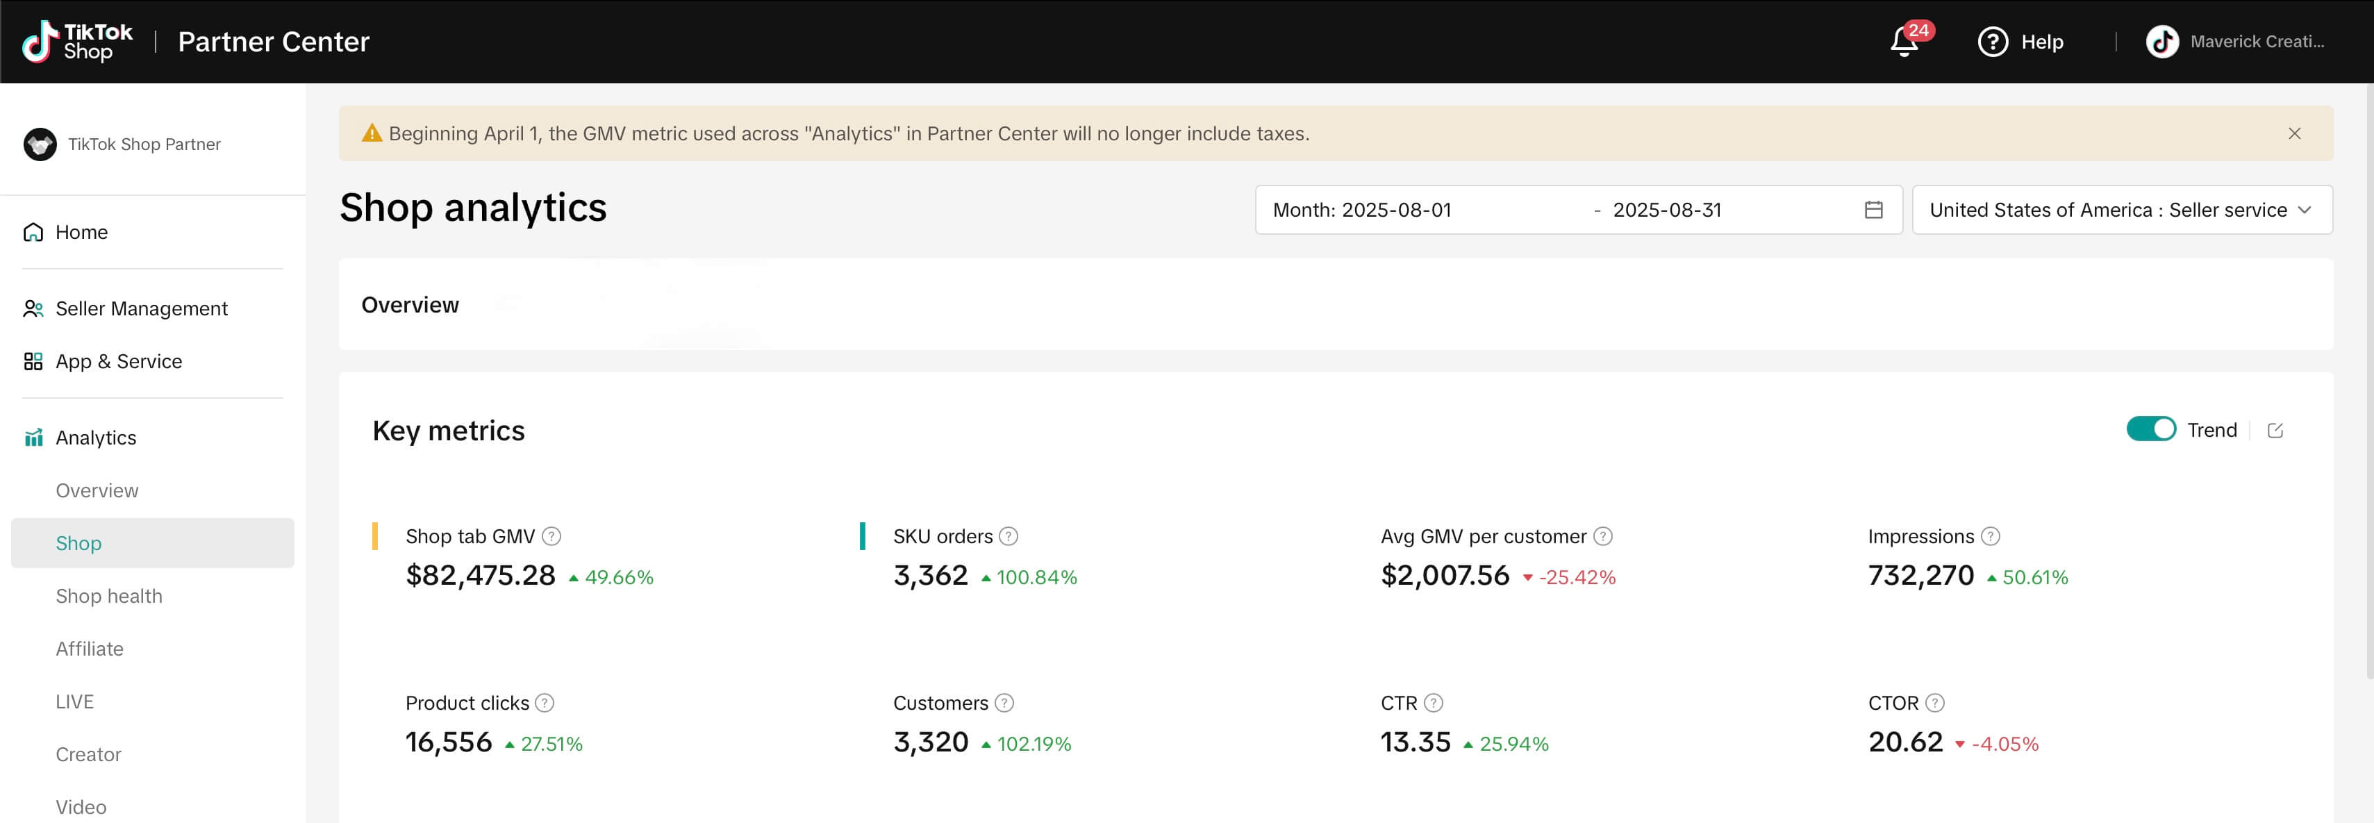2374x823 pixels.
Task: Click the calendar icon in date range
Action: 1873,210
